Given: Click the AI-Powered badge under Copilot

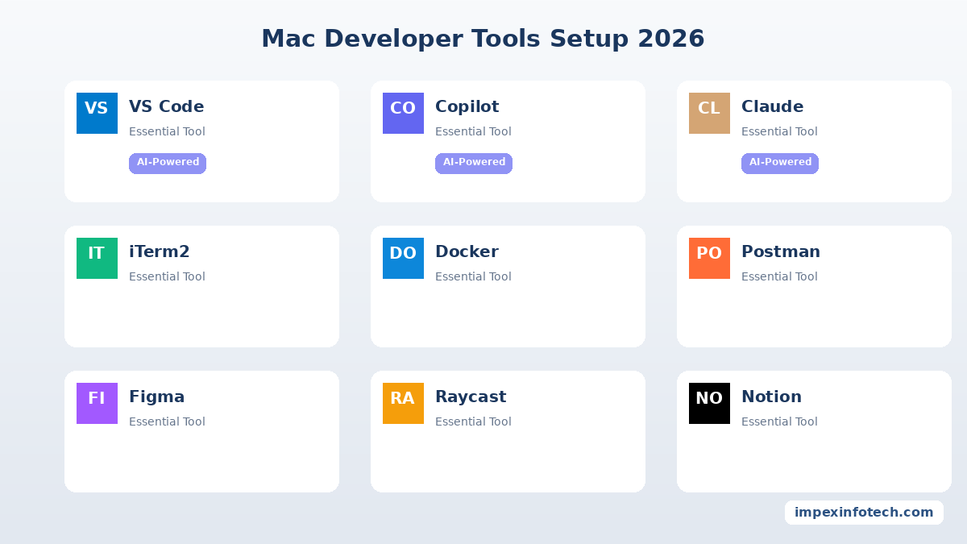Looking at the screenshot, I should click(x=474, y=163).
